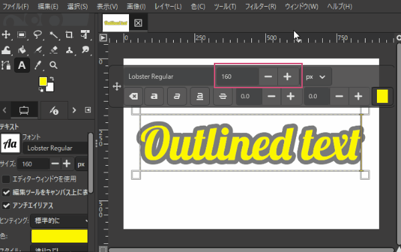
Task: Increase tool options size 160
Action: (x=67, y=164)
